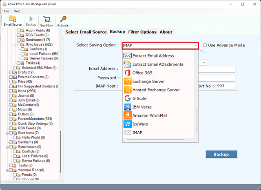Open the dropdown hidden behind the saving list

(x=204, y=62)
